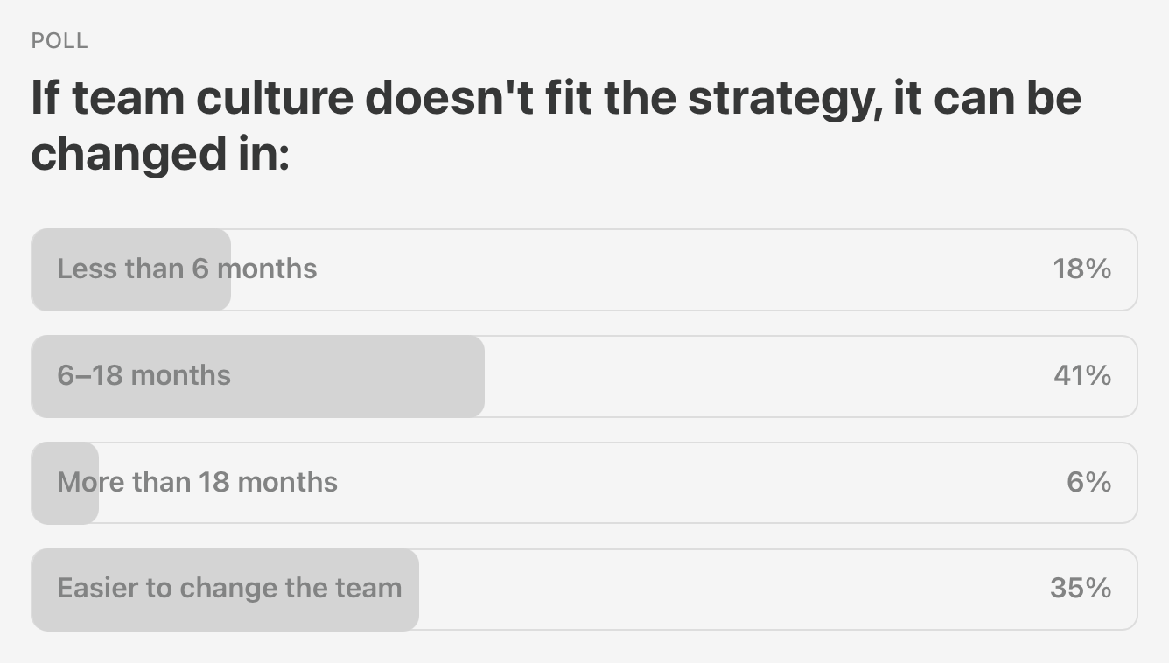The height and width of the screenshot is (663, 1169).
Task: Click the 35% result percentage
Action: coord(1081,588)
